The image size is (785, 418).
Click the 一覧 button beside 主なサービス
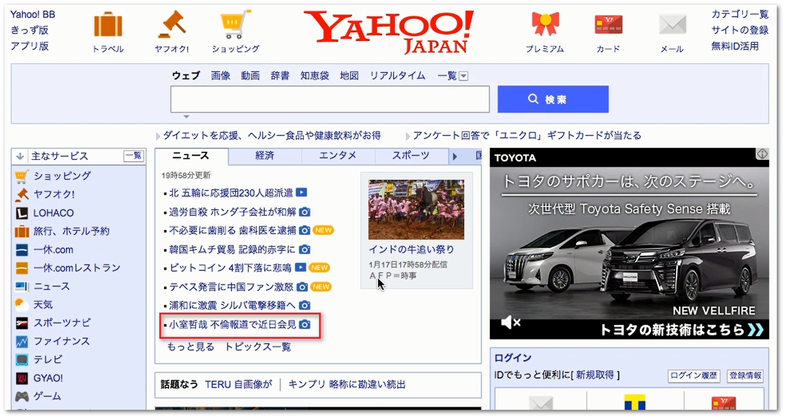point(133,156)
